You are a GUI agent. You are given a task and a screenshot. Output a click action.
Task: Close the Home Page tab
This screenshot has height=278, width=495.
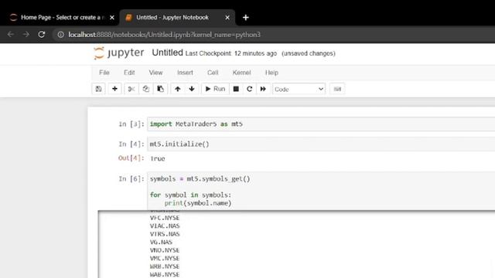click(111, 18)
